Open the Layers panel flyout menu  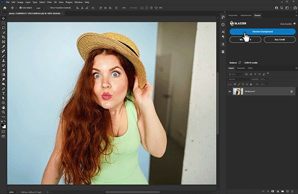[296, 68]
